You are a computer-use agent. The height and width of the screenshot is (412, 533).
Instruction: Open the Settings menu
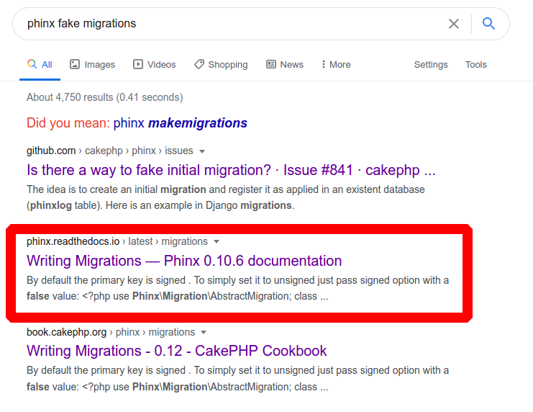pyautogui.click(x=431, y=64)
